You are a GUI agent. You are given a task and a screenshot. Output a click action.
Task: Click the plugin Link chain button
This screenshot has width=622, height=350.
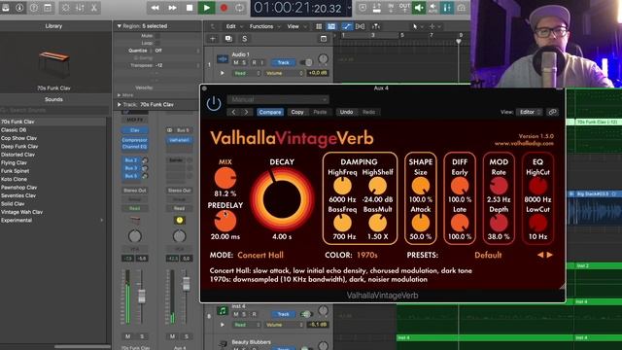[552, 113]
